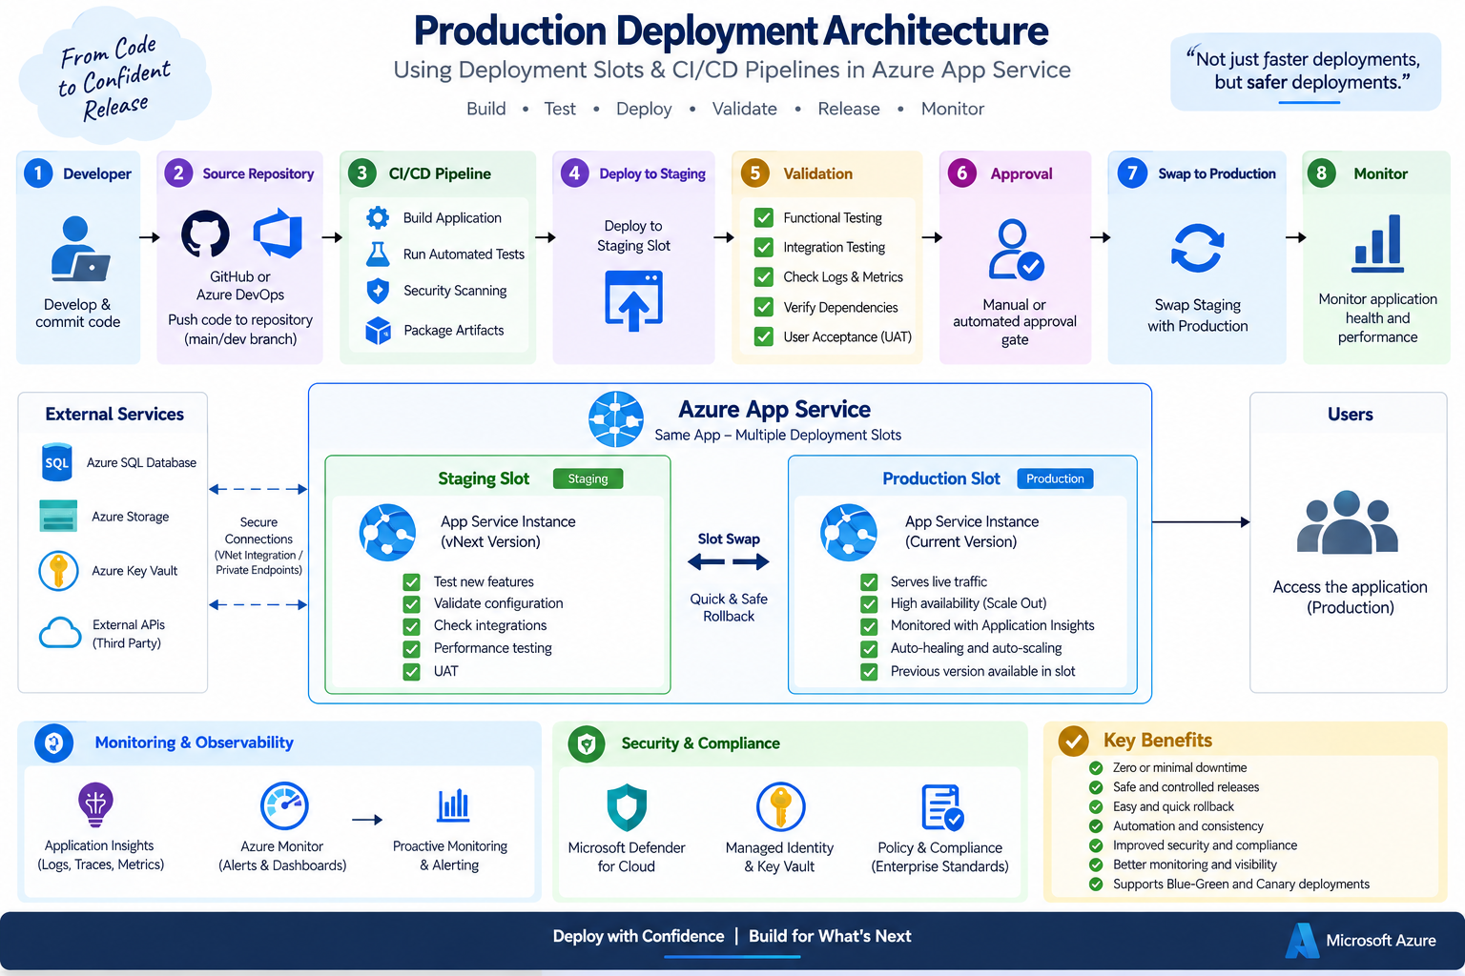Click the Security & Compliance header shield icon
1465x976 pixels.
coord(587,743)
